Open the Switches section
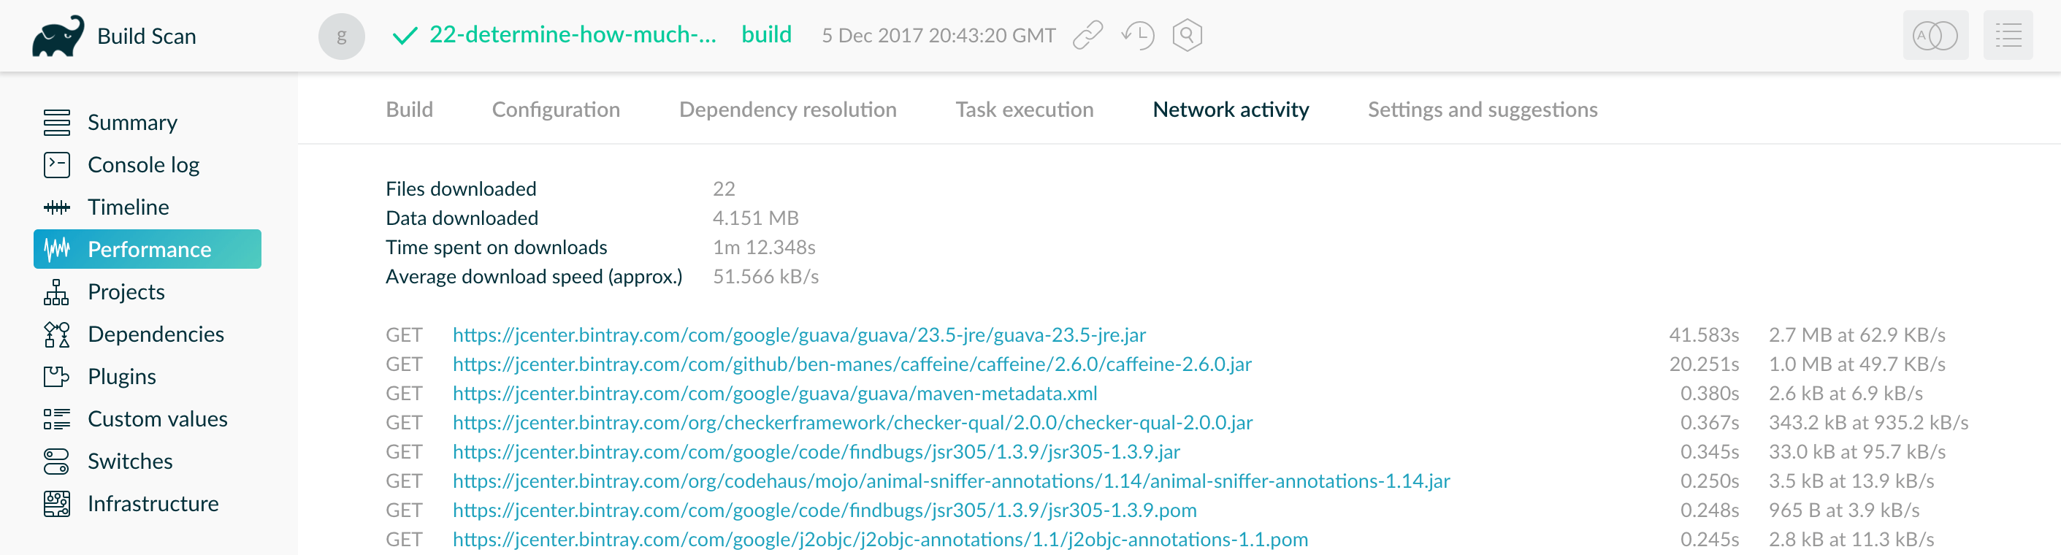This screenshot has width=2061, height=555. pyautogui.click(x=129, y=461)
